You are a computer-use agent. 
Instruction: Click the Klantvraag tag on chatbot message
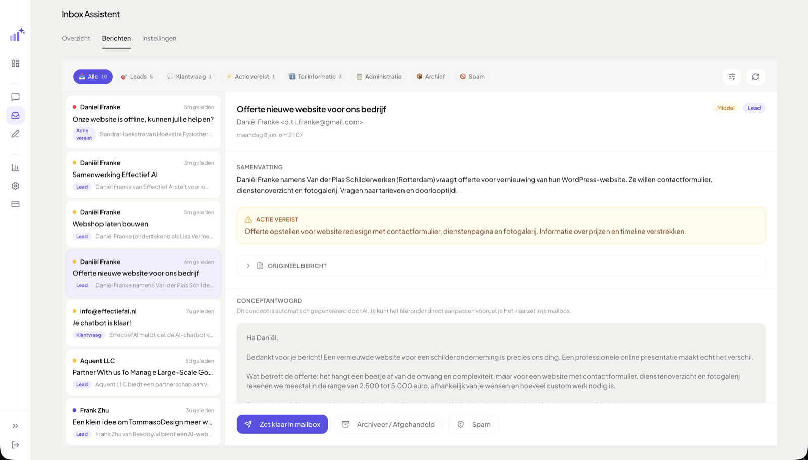pyautogui.click(x=89, y=335)
